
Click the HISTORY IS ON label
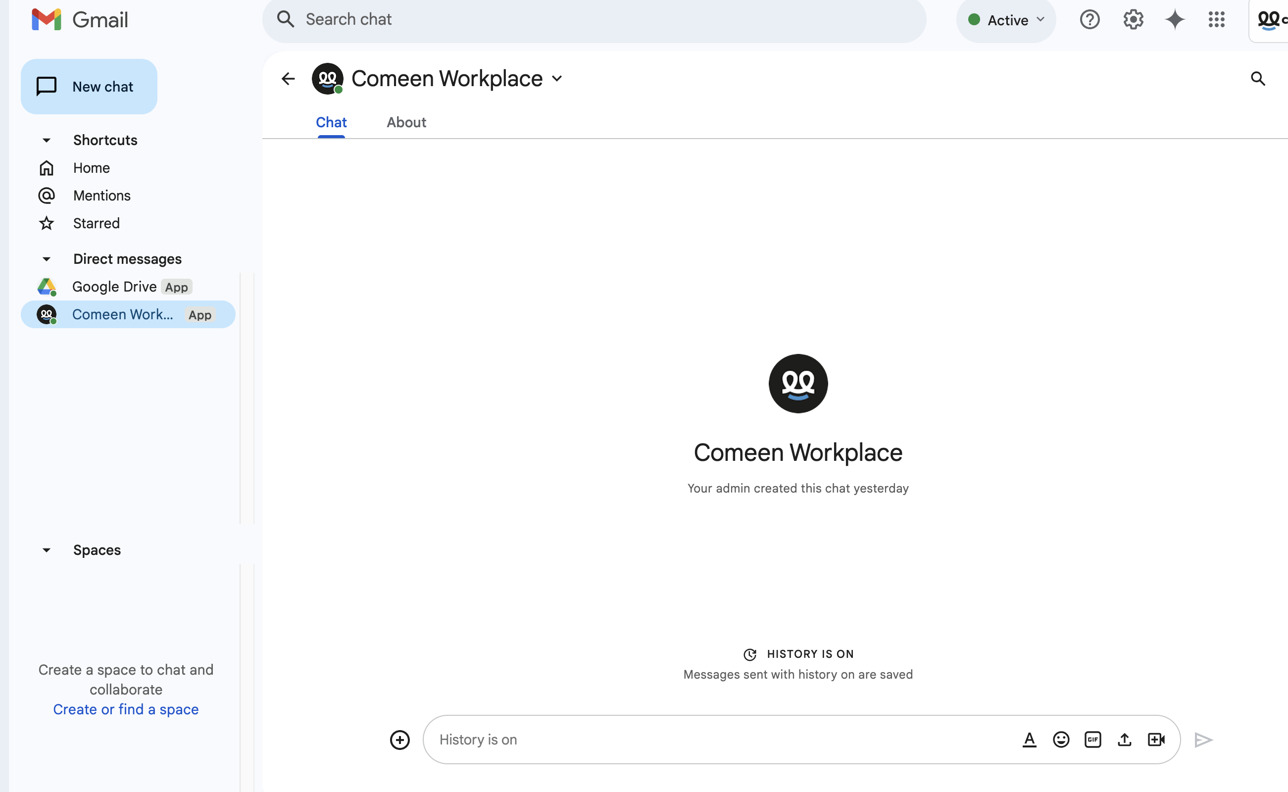(810, 654)
